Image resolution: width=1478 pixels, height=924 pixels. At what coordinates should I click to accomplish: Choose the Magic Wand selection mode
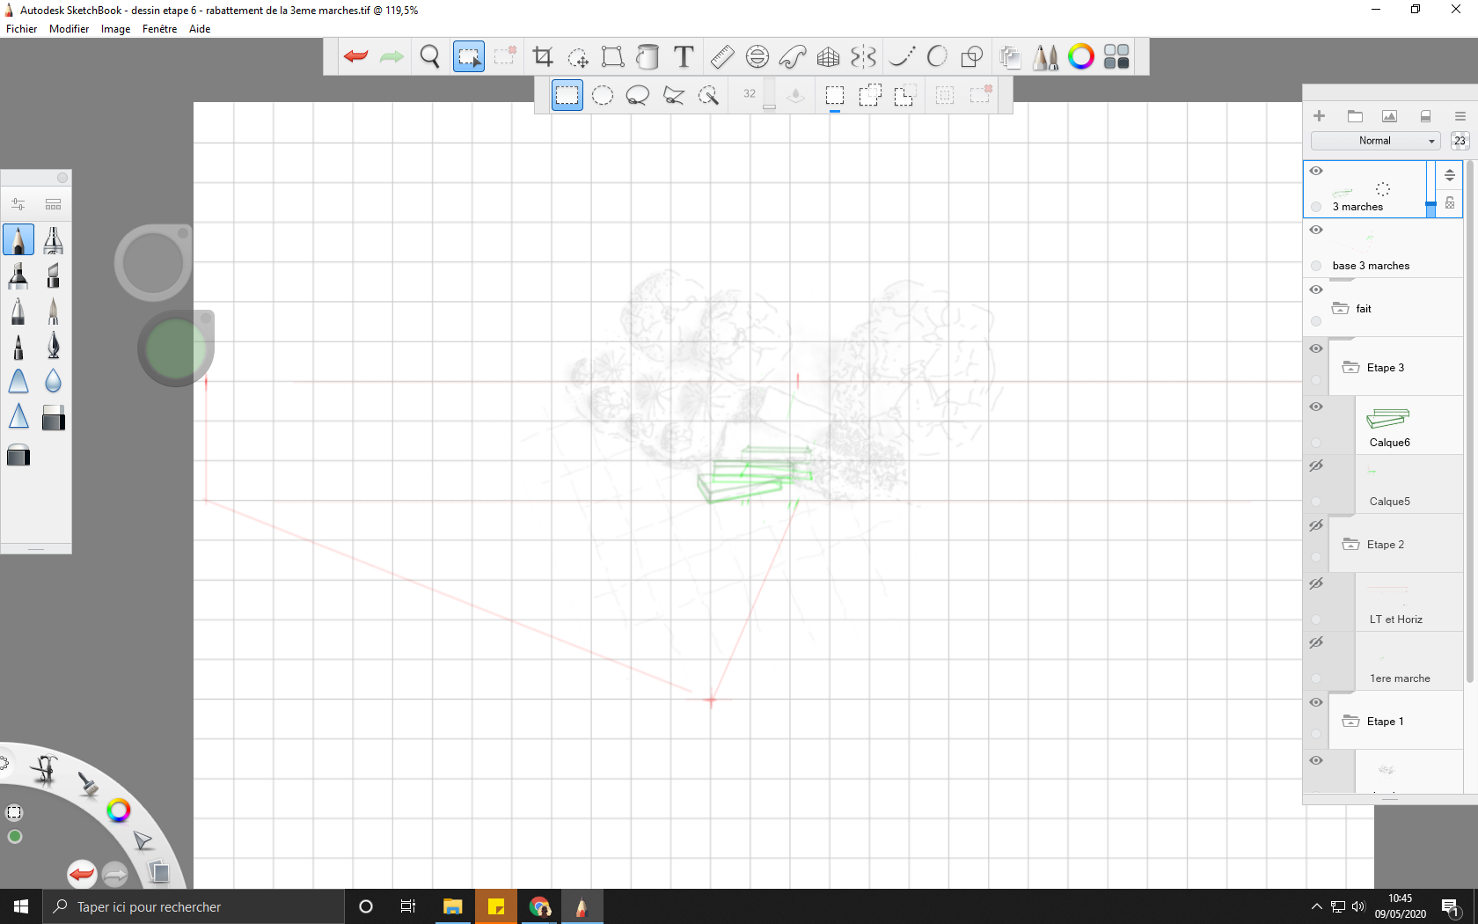(x=708, y=95)
